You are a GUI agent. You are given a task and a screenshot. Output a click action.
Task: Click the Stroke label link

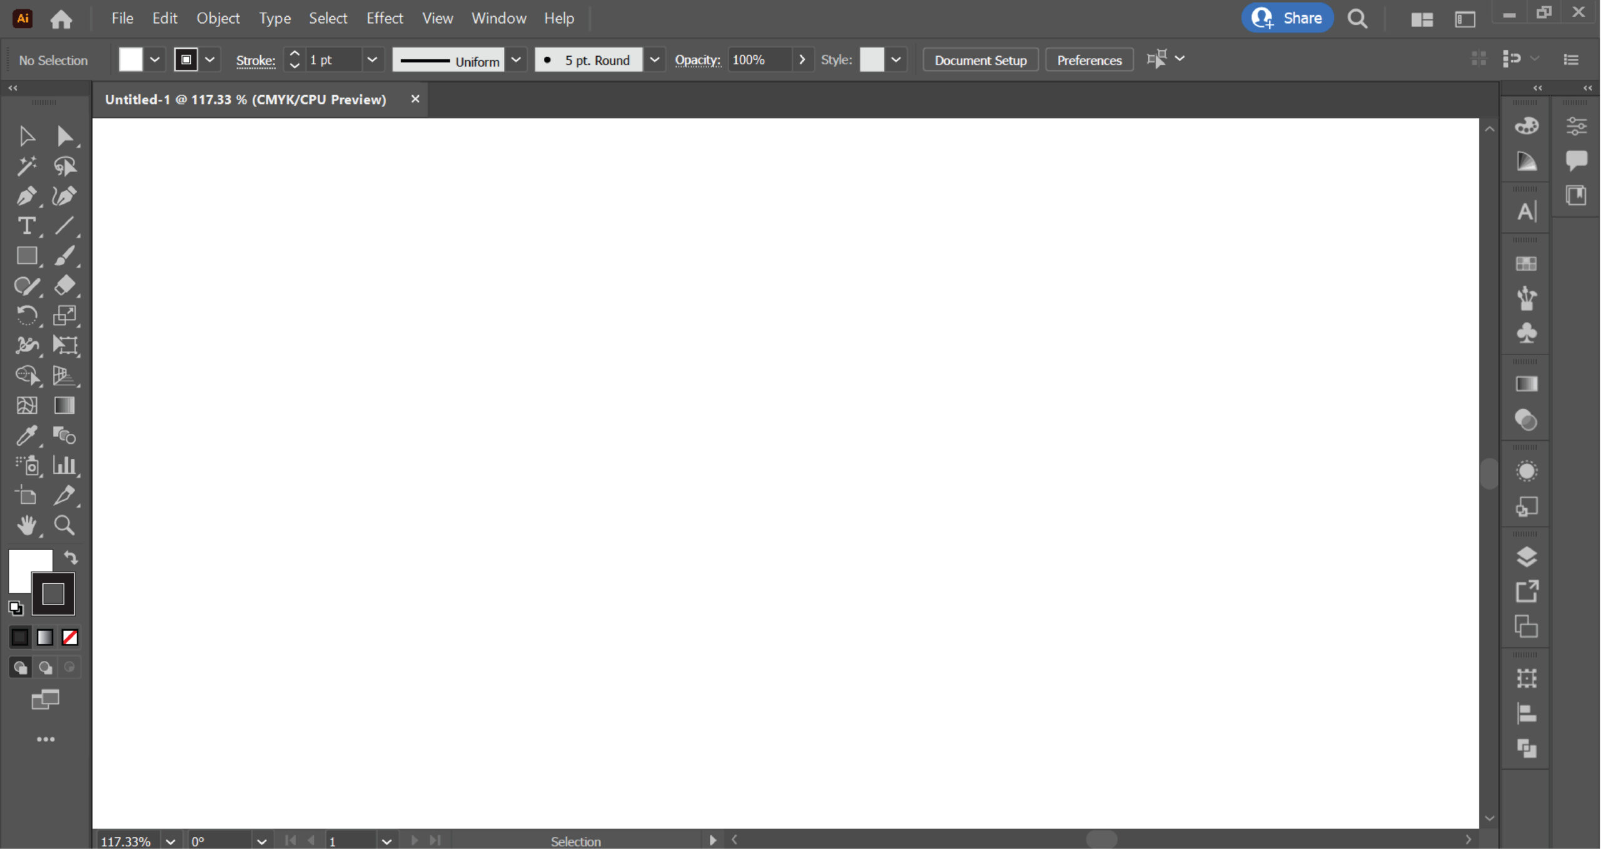pyautogui.click(x=256, y=61)
